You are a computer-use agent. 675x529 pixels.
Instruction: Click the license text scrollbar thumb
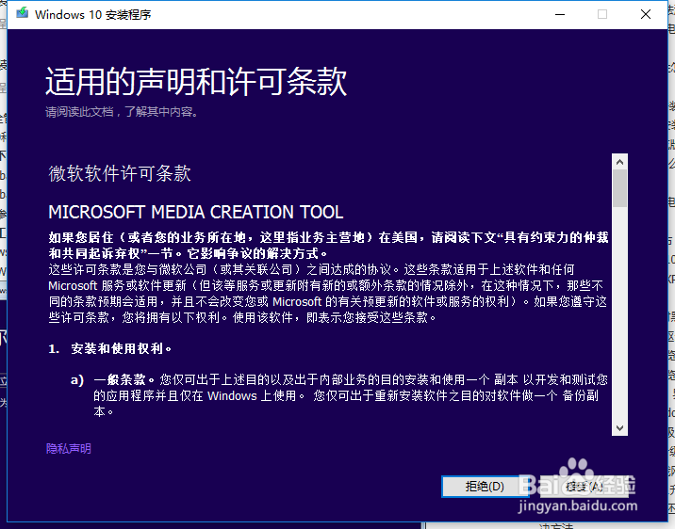pos(620,188)
